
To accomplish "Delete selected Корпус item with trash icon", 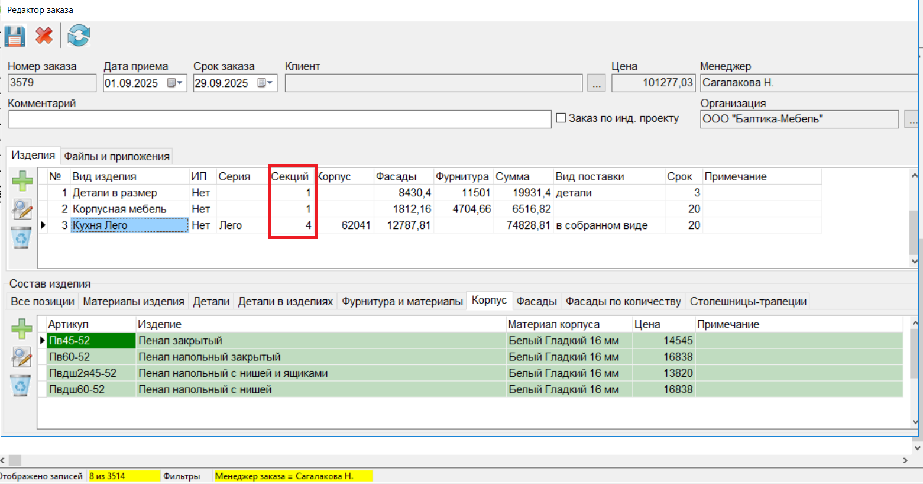I will 21,386.
